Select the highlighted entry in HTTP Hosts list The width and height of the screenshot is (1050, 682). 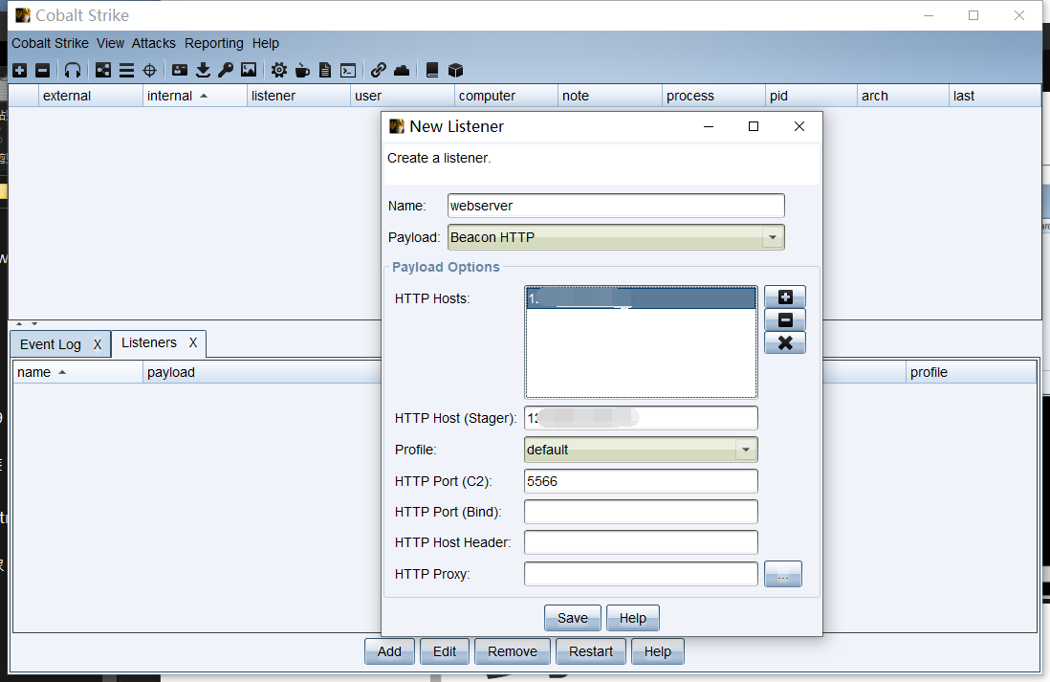coord(641,298)
